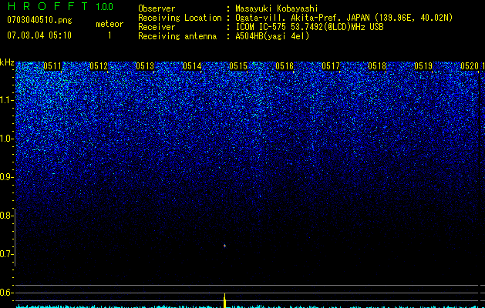Click the 0.7 kHz axis tick label
The width and height of the screenshot is (485, 308).
click(6, 254)
